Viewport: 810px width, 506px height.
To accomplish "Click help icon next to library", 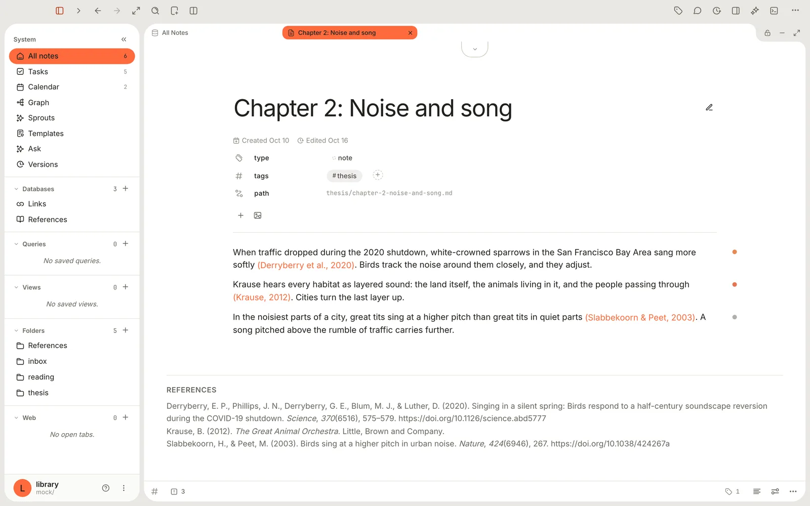I will (106, 488).
